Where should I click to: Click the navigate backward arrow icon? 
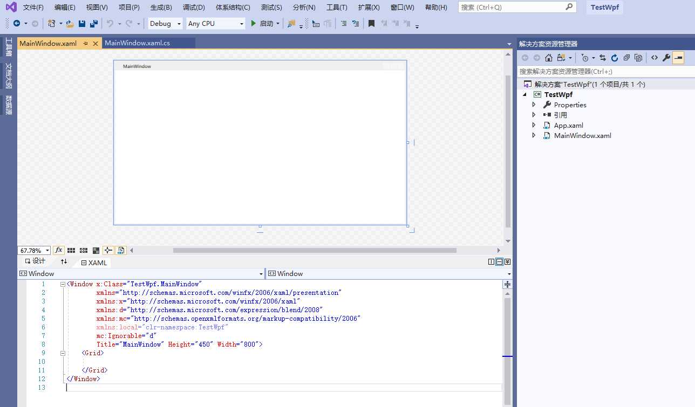point(17,23)
